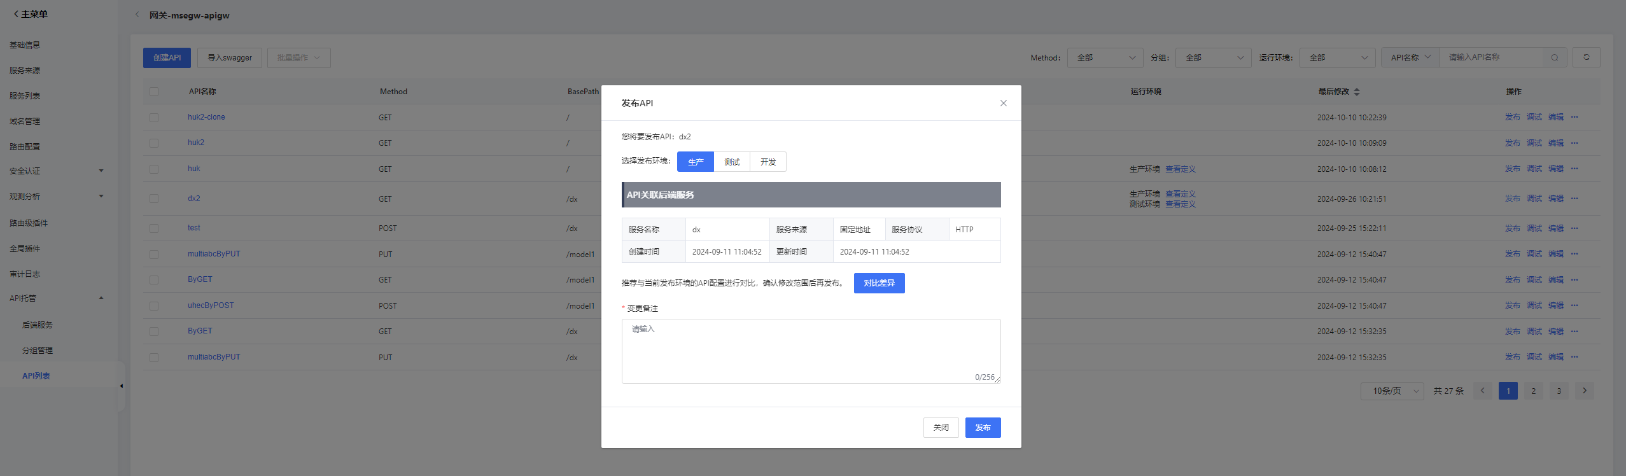Go to next page arrow in pagination
Image resolution: width=1626 pixels, height=476 pixels.
tap(1585, 391)
